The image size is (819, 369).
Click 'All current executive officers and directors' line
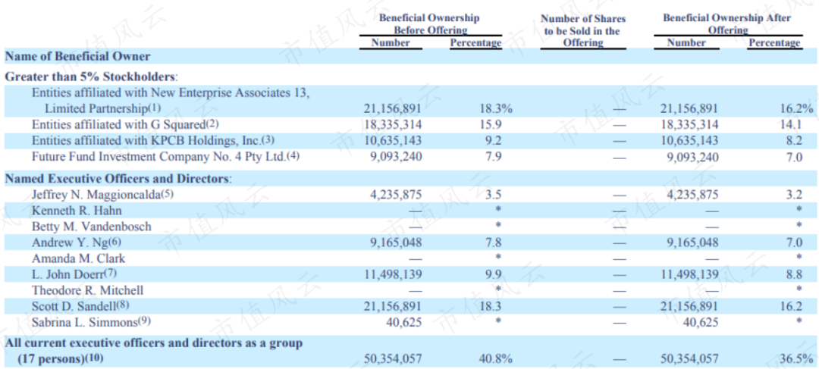pos(153,343)
